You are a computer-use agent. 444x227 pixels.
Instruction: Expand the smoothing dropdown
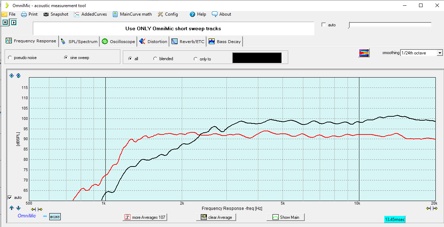coord(440,53)
